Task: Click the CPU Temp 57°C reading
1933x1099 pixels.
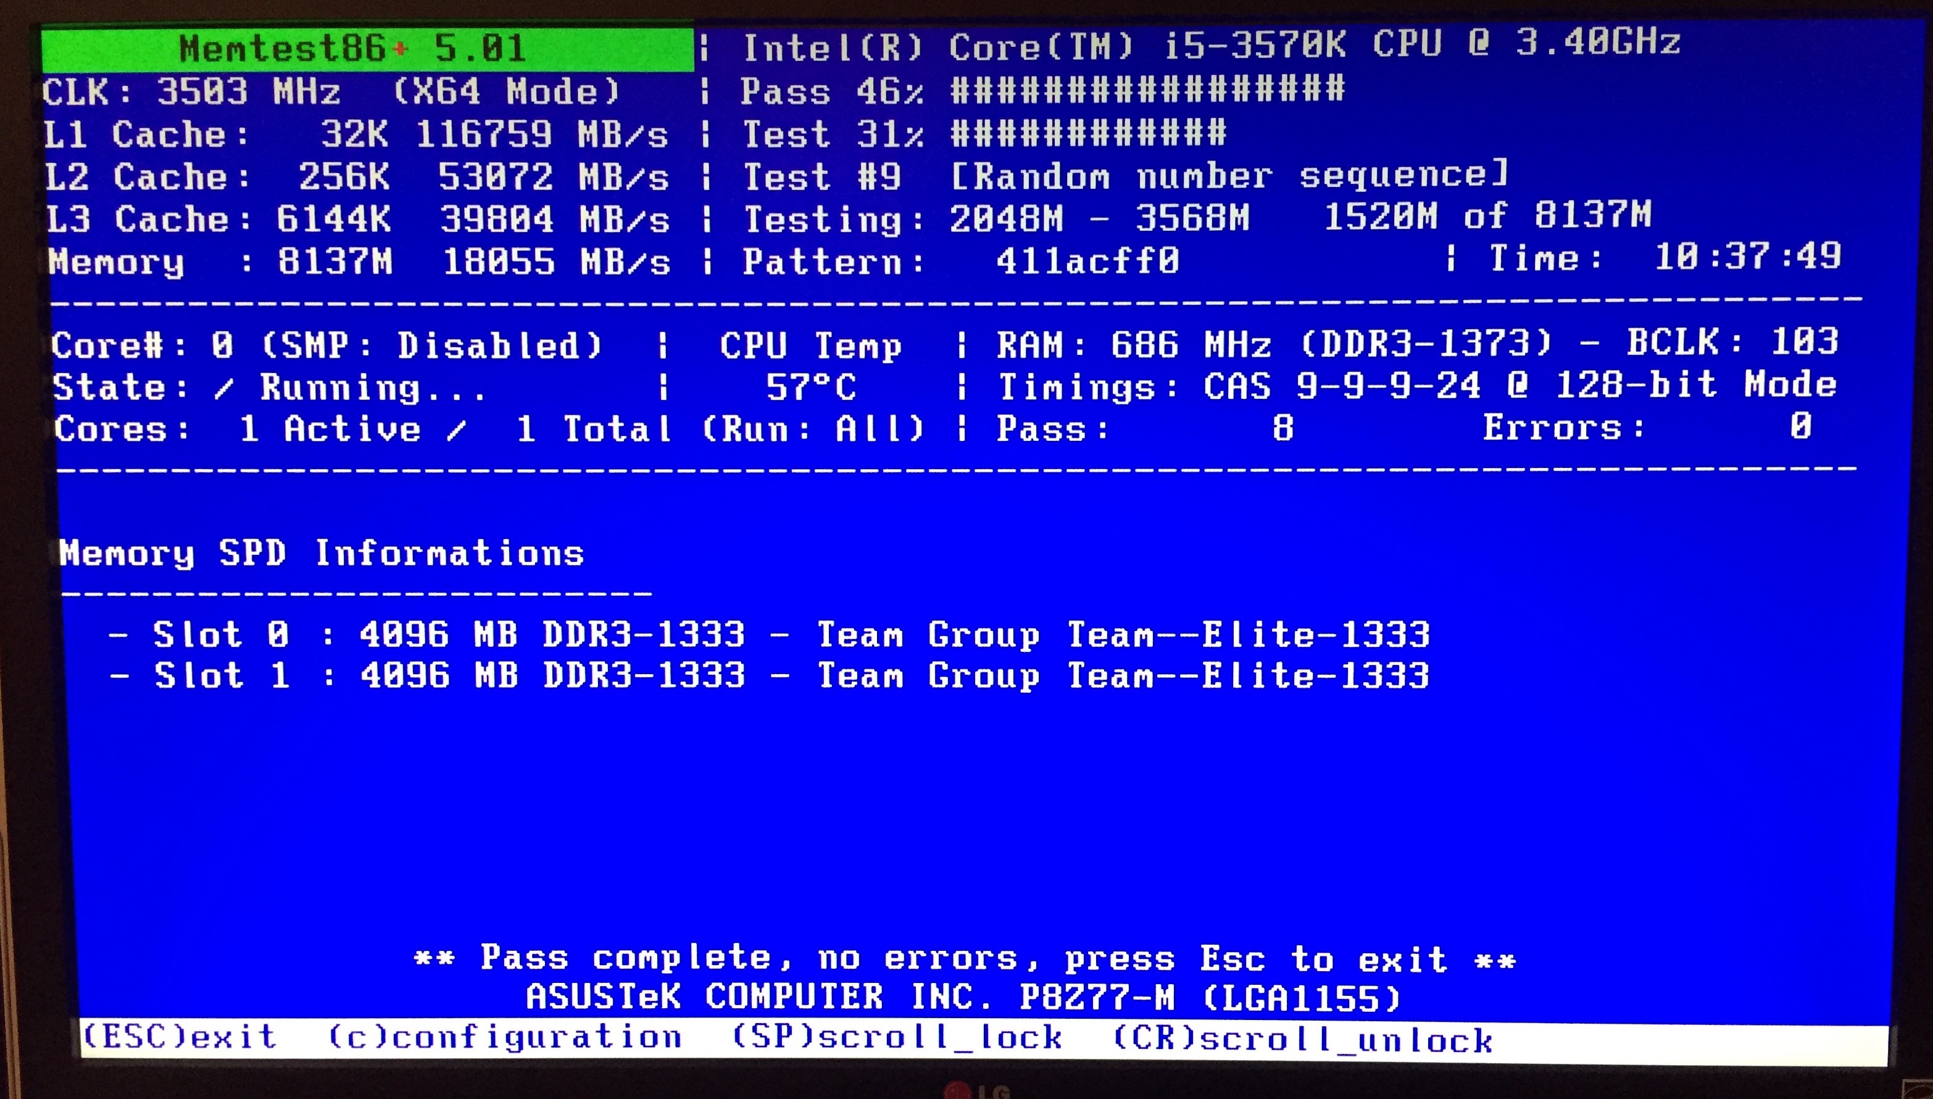Action: click(811, 387)
